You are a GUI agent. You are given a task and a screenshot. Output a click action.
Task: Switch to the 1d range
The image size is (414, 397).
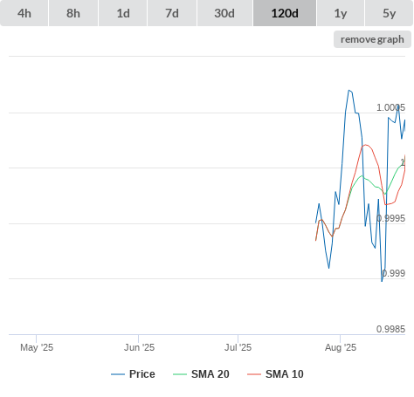pos(123,13)
